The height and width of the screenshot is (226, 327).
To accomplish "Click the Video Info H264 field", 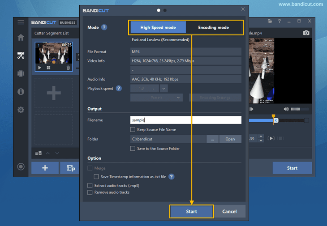I will [186, 61].
